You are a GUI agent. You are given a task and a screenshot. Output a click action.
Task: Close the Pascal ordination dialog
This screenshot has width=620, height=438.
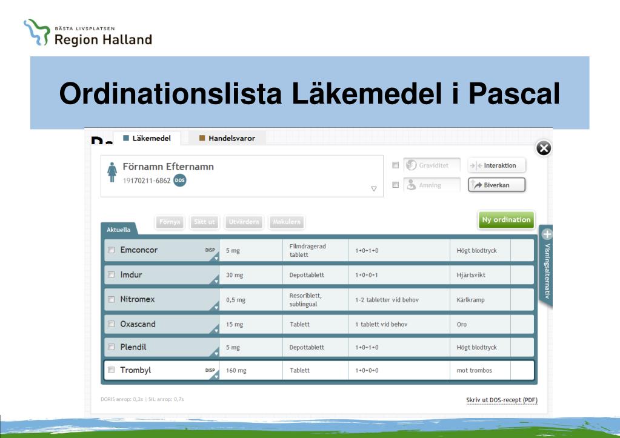point(544,148)
